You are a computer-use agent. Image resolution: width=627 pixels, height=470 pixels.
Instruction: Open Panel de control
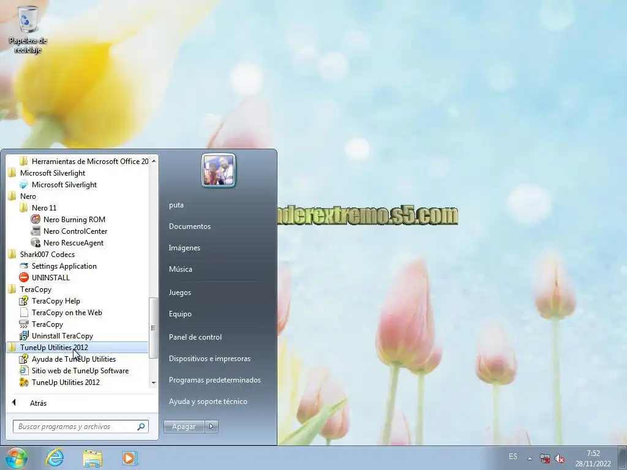[x=195, y=337]
